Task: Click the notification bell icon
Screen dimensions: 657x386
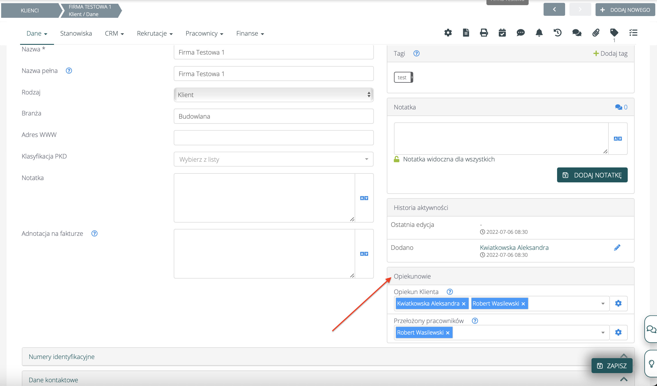Action: coord(539,33)
